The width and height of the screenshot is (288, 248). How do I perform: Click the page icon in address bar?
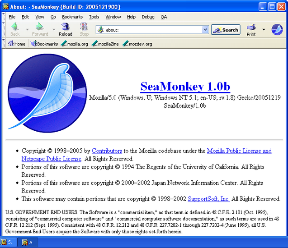100,30
